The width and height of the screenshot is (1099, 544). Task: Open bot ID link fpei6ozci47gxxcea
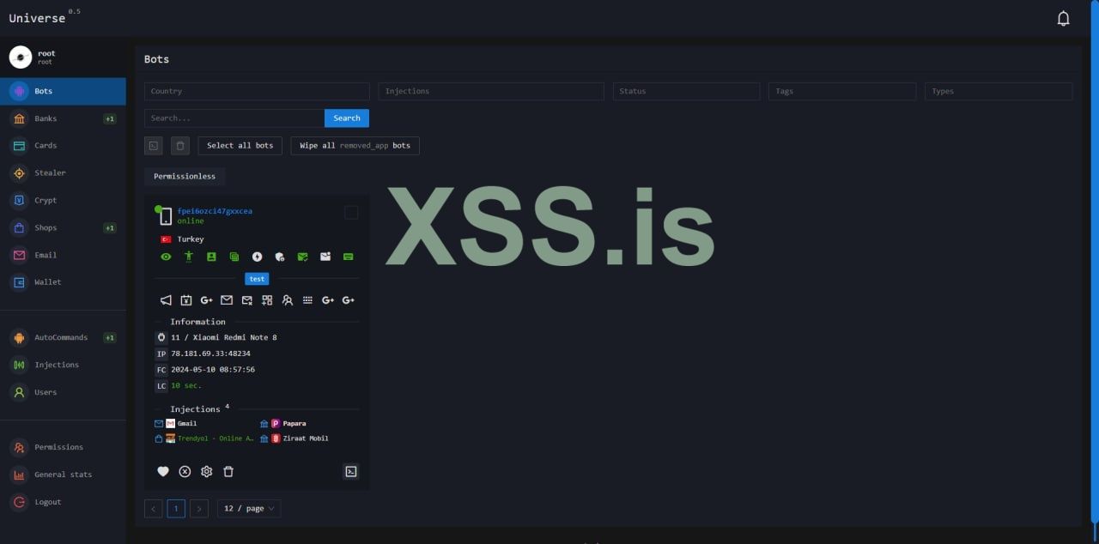[215, 211]
